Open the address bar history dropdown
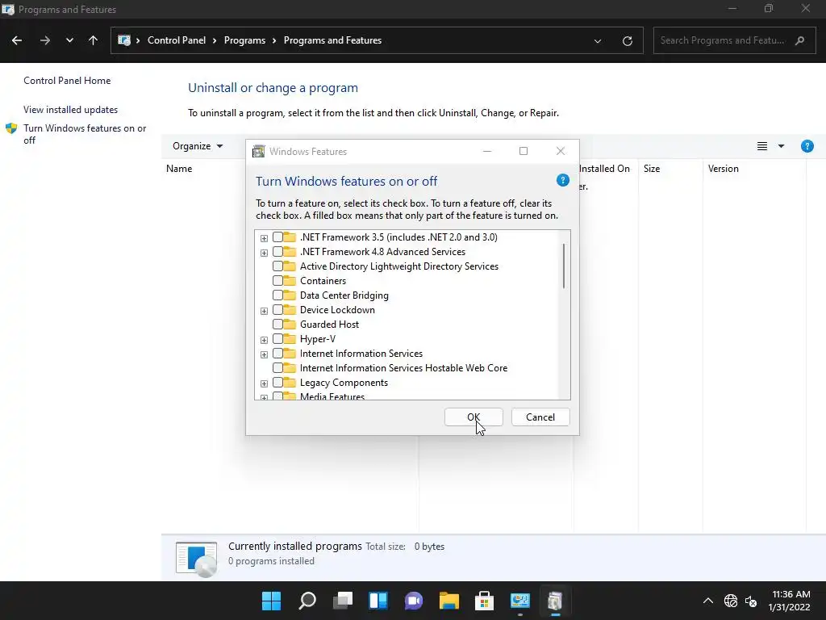This screenshot has width=826, height=620. click(x=598, y=40)
